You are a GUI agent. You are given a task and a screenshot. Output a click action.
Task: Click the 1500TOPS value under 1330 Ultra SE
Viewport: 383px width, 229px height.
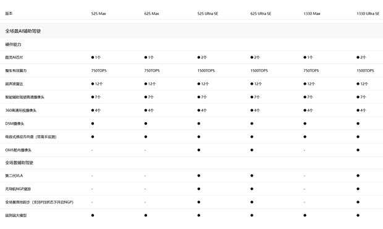click(x=365, y=70)
